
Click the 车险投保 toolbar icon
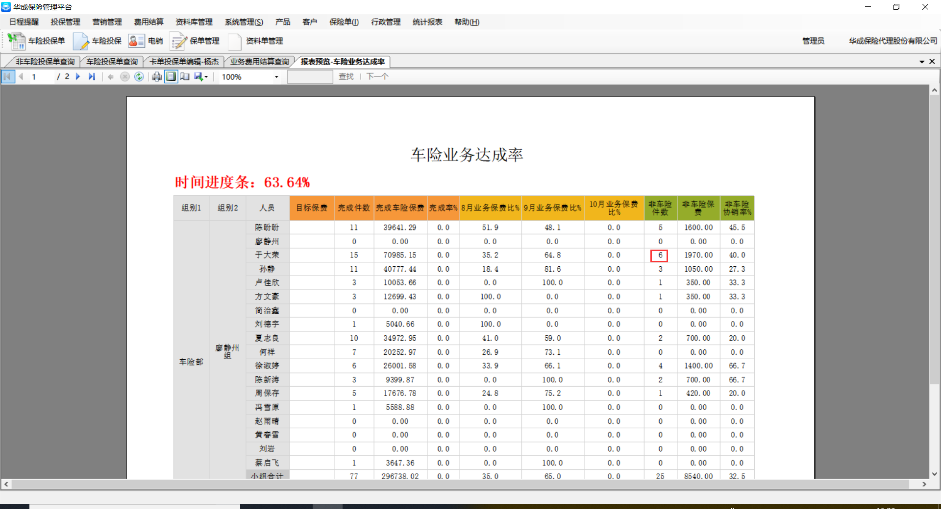[98, 41]
